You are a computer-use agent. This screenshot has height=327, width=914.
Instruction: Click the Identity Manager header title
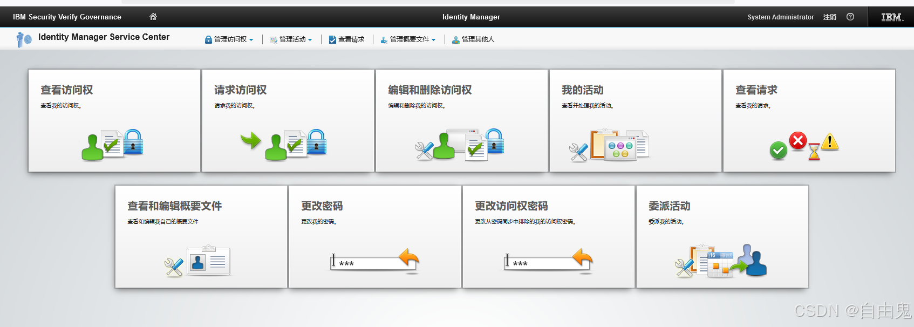point(471,17)
